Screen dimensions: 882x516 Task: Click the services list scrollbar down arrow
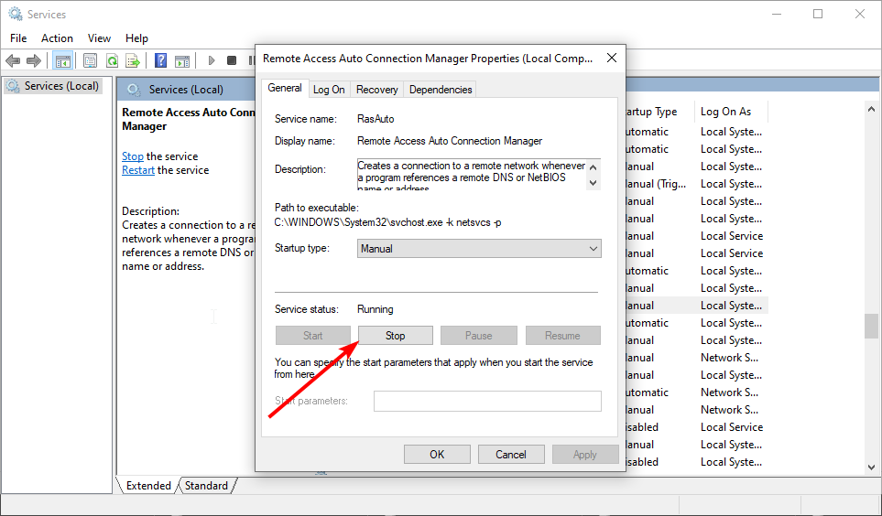coord(871,468)
